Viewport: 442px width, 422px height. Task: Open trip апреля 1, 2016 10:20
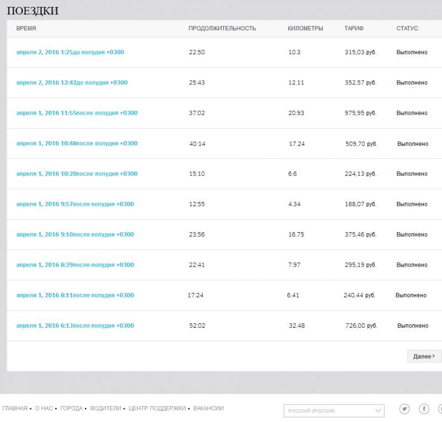(x=77, y=174)
